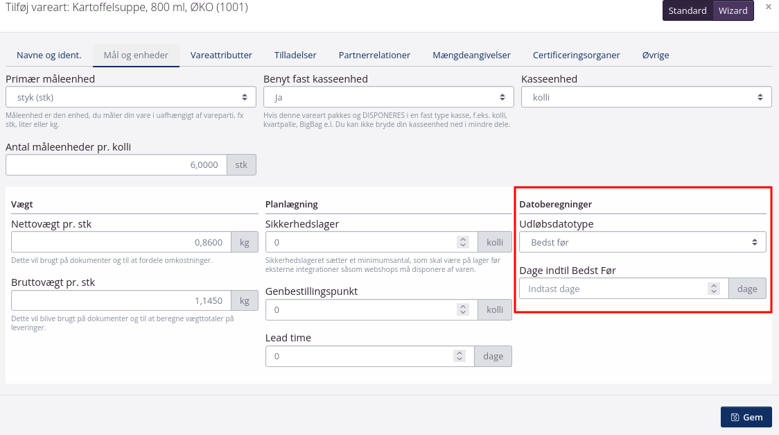Save with the Gem button
The width and height of the screenshot is (779, 435).
coord(746,417)
